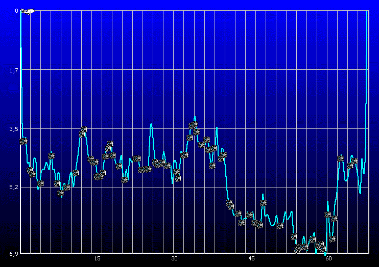This screenshot has width=379, height=267.
Task: Select the camera marker around minute 28.5
Action: pyautogui.click(x=167, y=166)
